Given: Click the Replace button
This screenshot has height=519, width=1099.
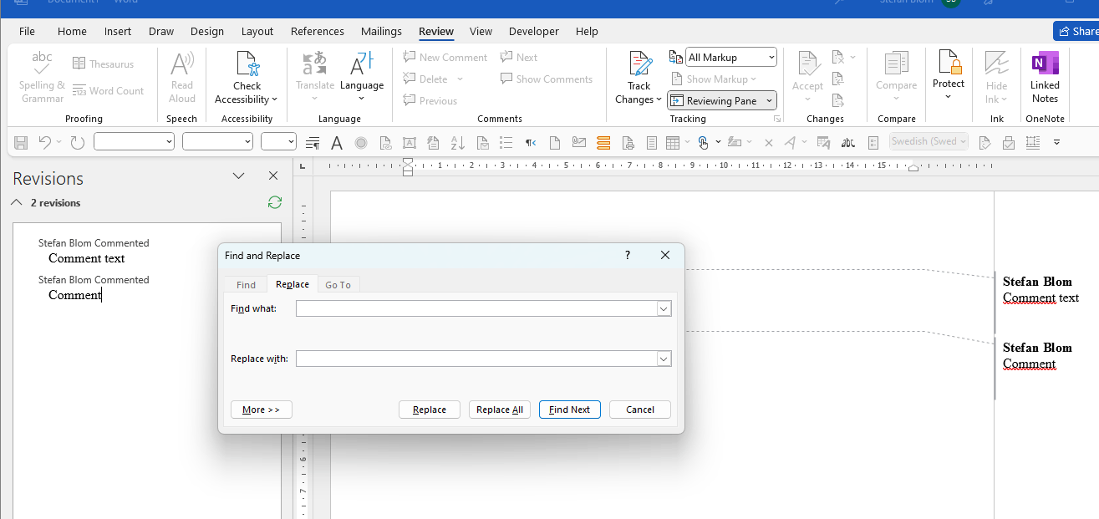Looking at the screenshot, I should (x=430, y=410).
